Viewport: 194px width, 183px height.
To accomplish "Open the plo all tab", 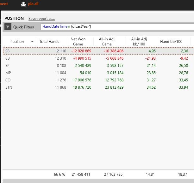I will (33, 4).
